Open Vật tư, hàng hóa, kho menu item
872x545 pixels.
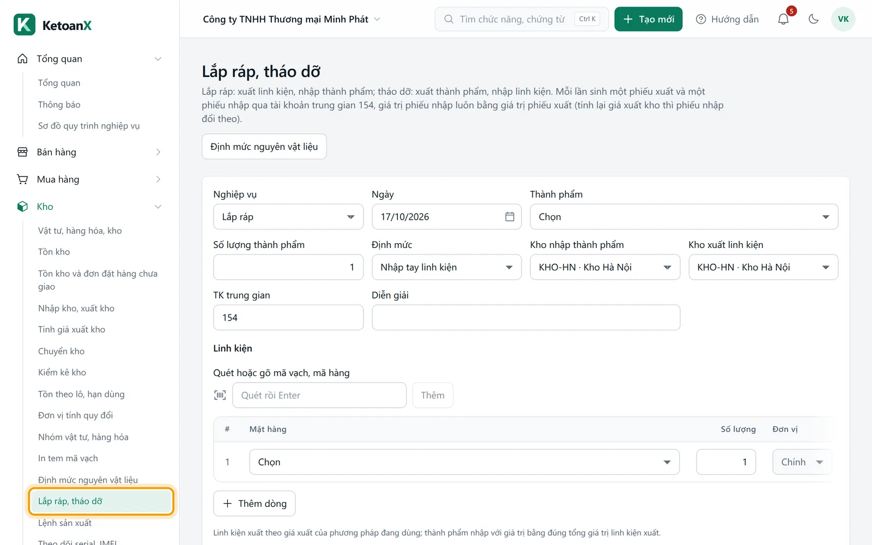pyautogui.click(x=80, y=231)
